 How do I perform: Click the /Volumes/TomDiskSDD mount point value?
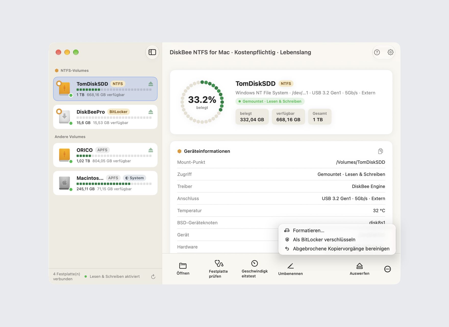point(360,162)
